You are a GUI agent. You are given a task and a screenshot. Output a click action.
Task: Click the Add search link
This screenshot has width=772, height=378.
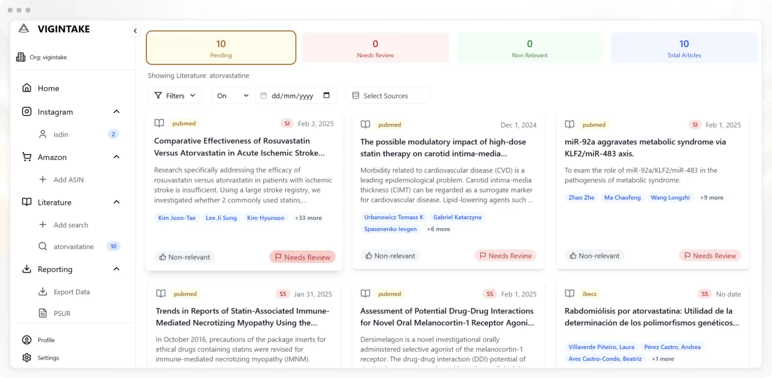(71, 225)
